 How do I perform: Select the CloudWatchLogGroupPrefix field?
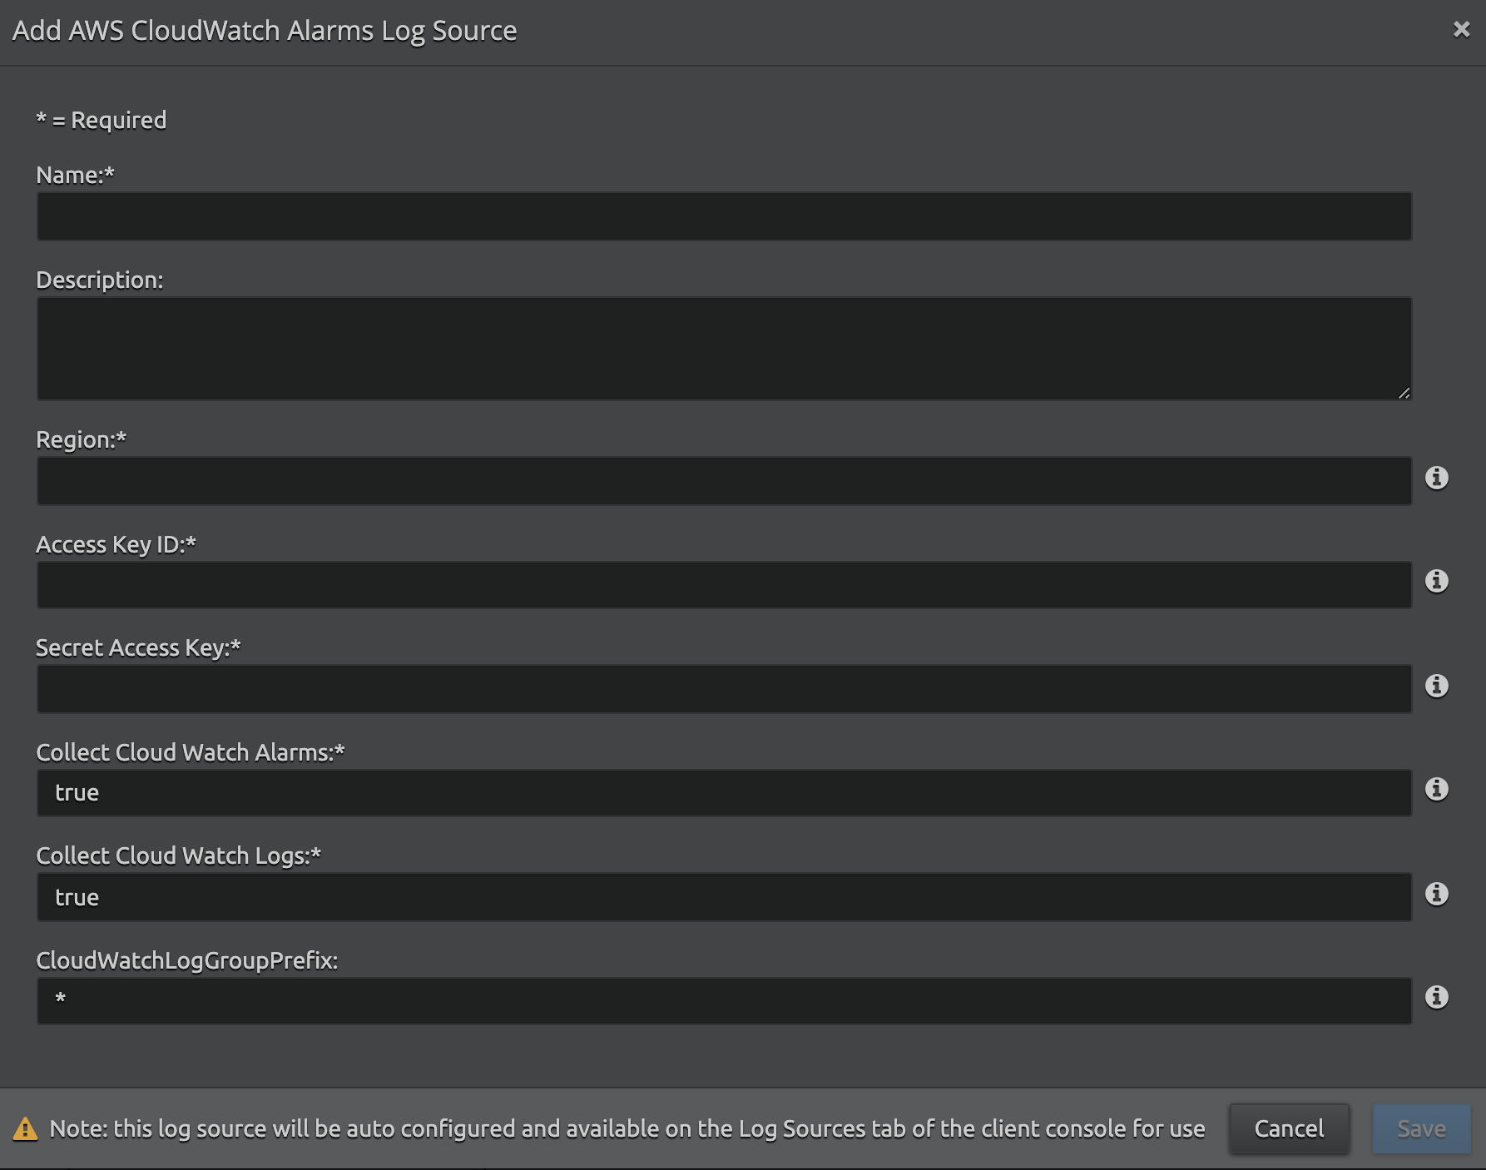coord(724,1000)
